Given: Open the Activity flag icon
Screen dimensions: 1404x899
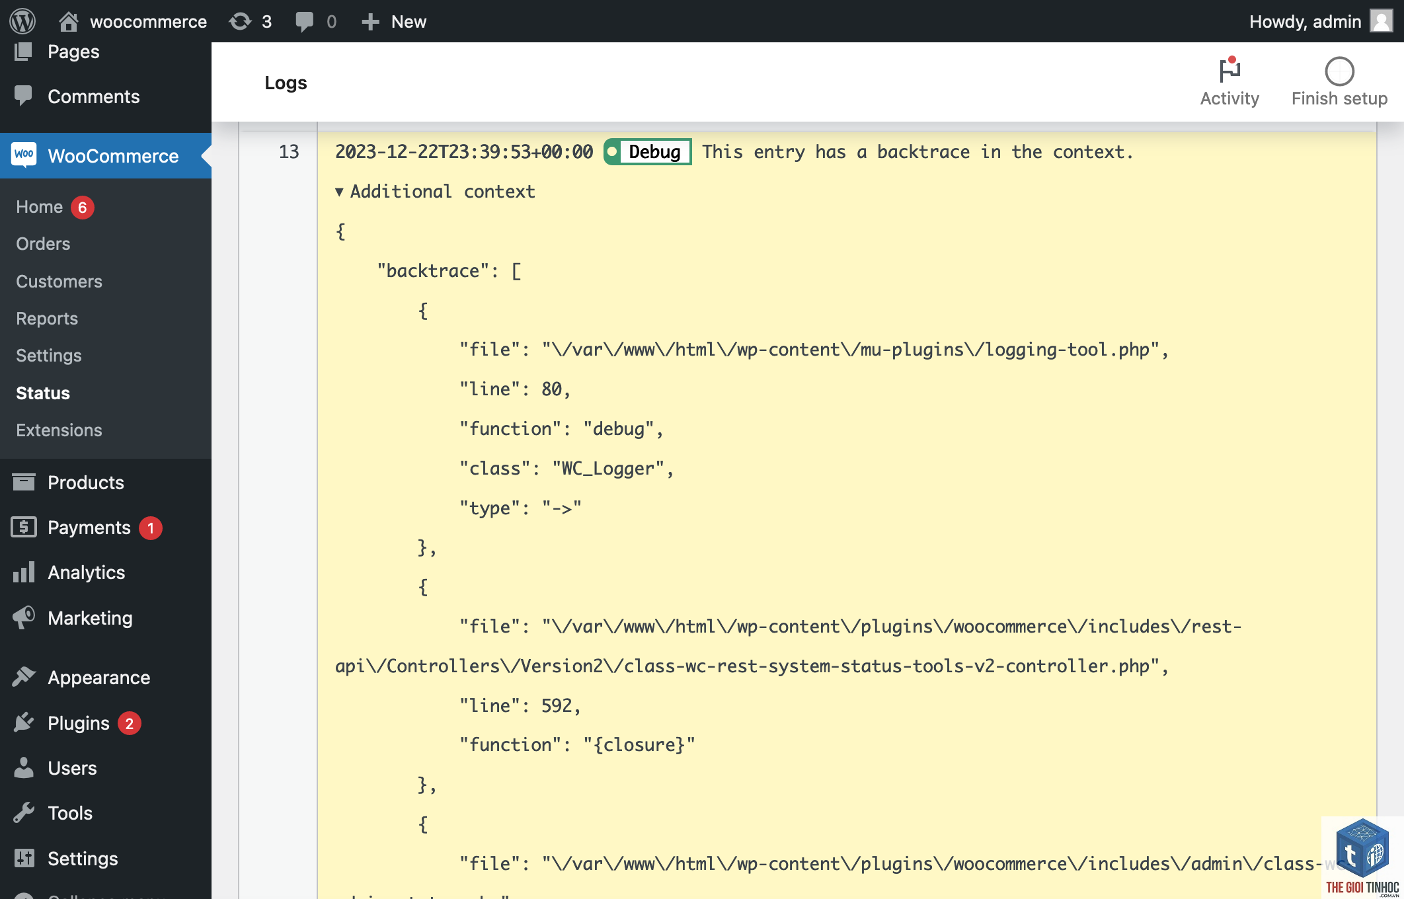Looking at the screenshot, I should click(1229, 69).
